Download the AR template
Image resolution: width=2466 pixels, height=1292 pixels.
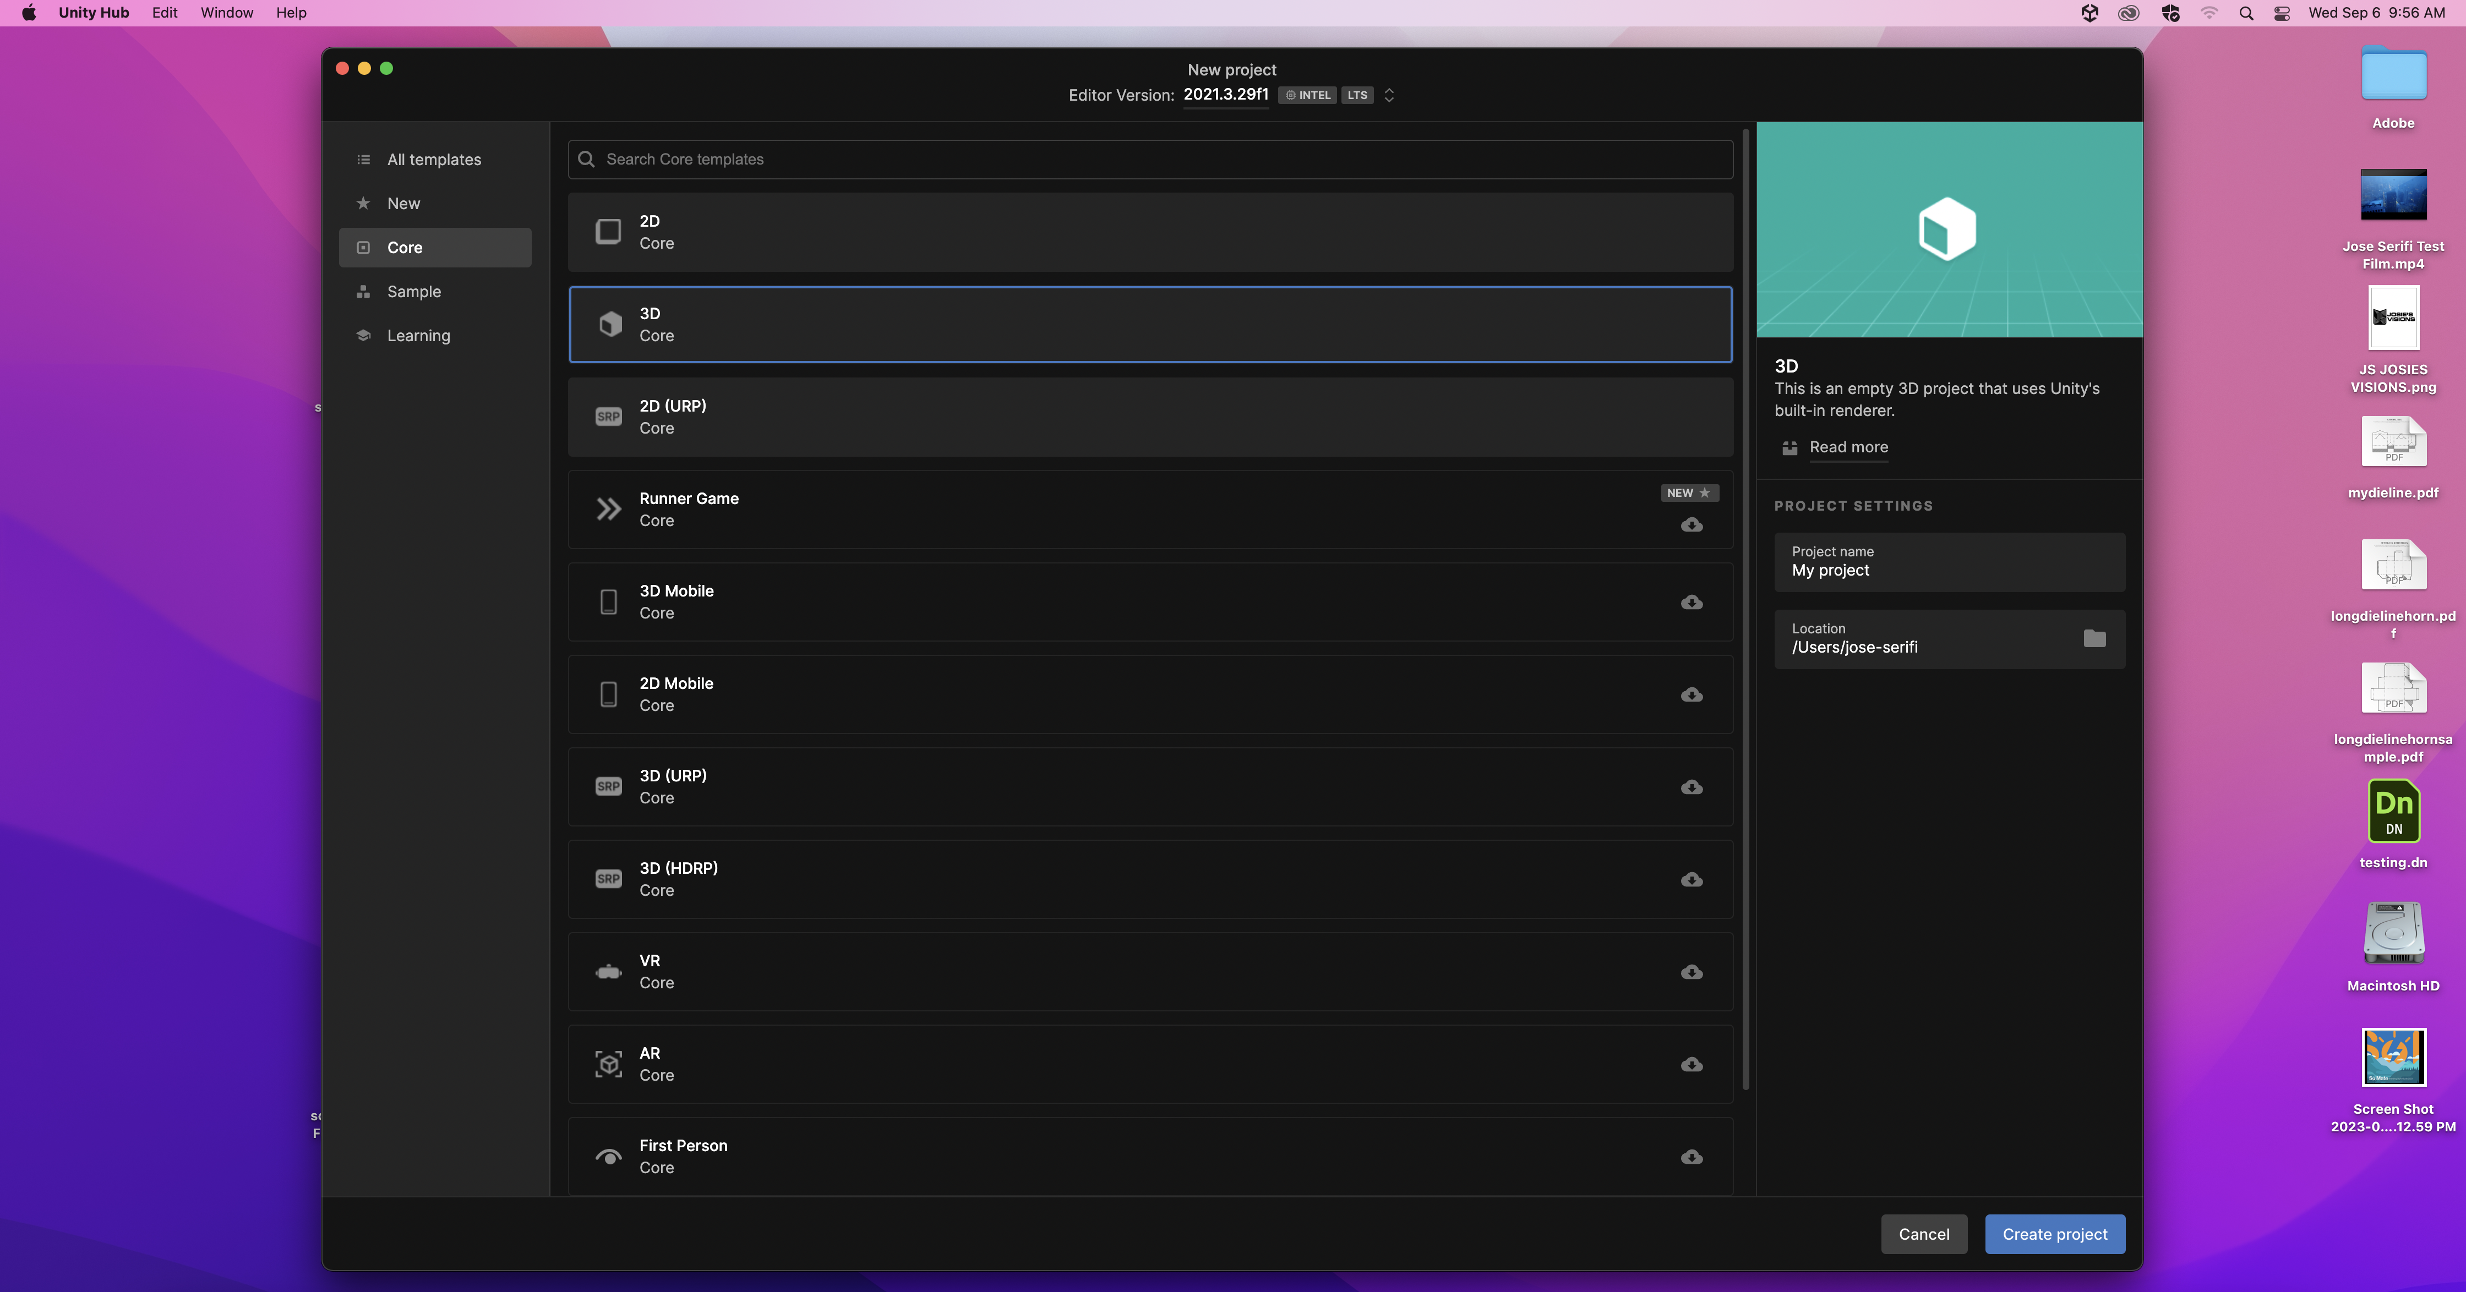1692,1064
